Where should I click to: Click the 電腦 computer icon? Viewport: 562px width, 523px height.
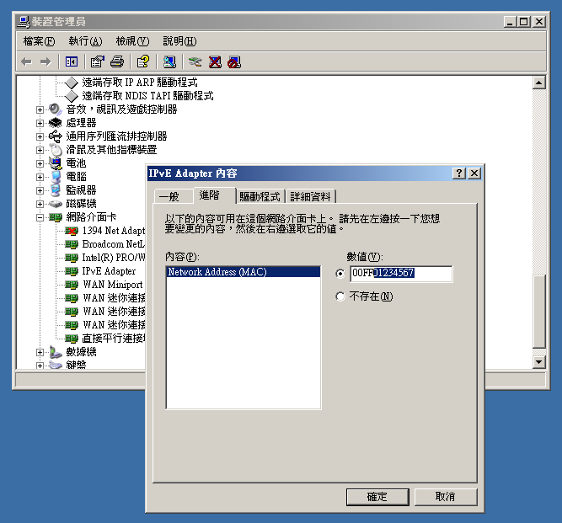[x=56, y=177]
